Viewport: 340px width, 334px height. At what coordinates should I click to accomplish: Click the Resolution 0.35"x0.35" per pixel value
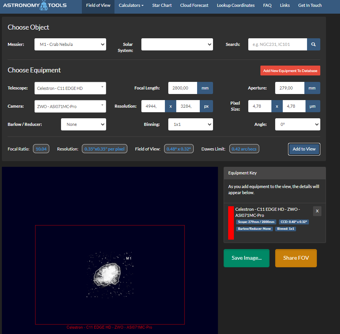pyautogui.click(x=105, y=149)
